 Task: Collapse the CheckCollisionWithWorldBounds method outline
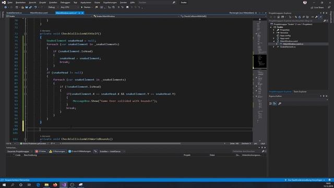pyautogui.click(x=25, y=139)
